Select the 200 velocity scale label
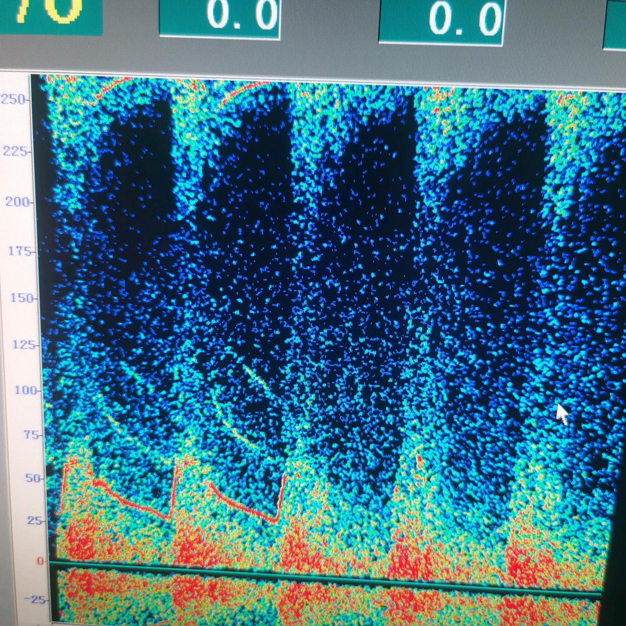626x626 pixels. 16,202
